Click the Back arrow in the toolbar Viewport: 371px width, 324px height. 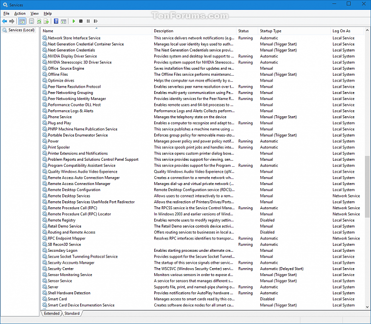pyautogui.click(x=4, y=21)
